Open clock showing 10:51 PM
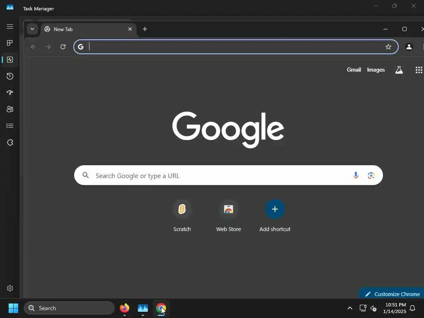This screenshot has width=424, height=318. click(395, 308)
